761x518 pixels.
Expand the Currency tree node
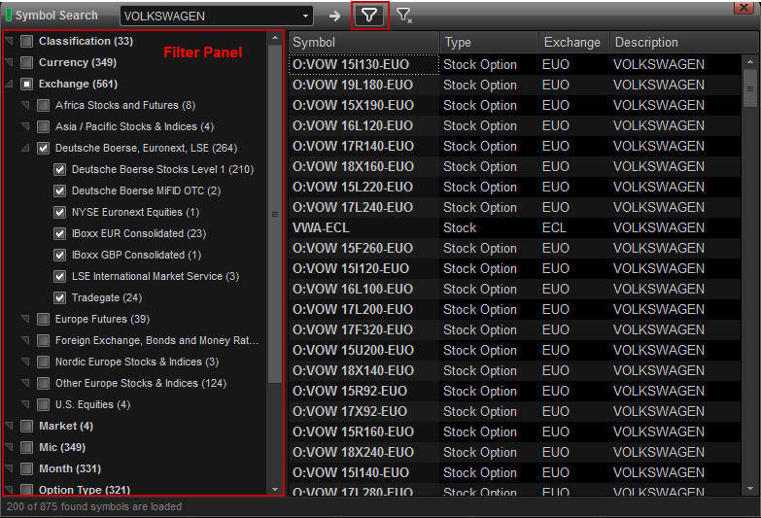point(9,62)
